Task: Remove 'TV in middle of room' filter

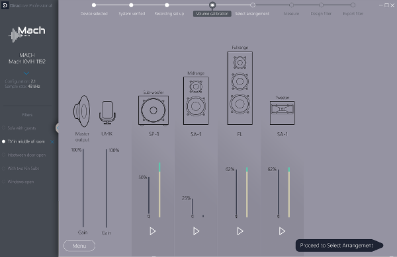Action: pyautogui.click(x=52, y=142)
